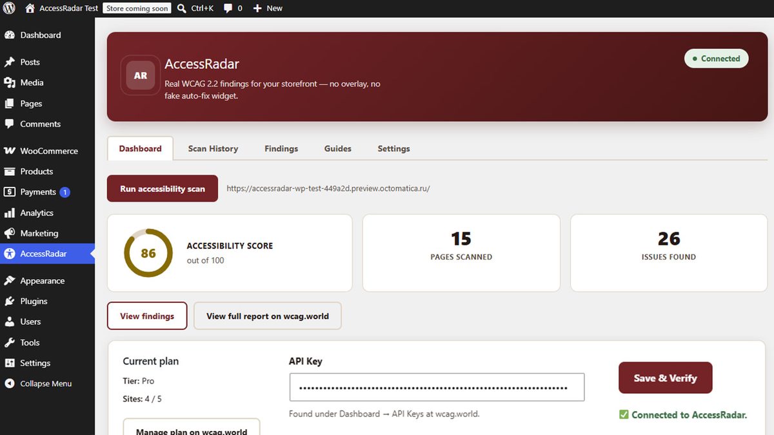Click the home icon beside AccessRadar Test

(30, 8)
